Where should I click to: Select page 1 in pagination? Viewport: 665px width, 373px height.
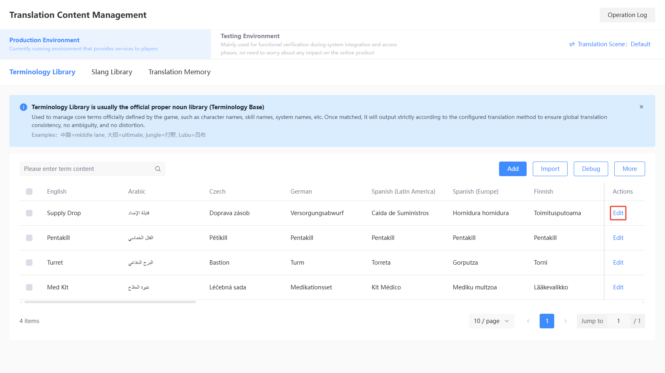[547, 321]
